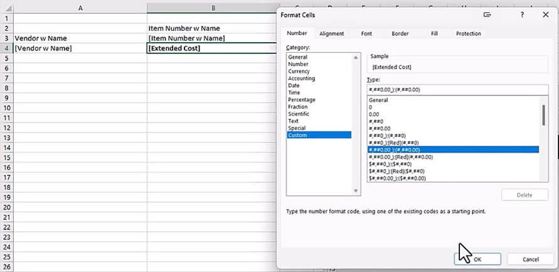Click the Type format code field

458,89
